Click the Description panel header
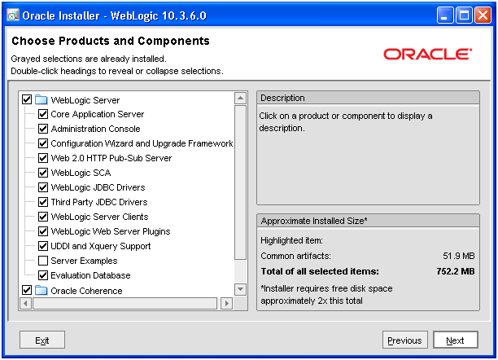This screenshot has height=360, width=498. click(x=368, y=98)
